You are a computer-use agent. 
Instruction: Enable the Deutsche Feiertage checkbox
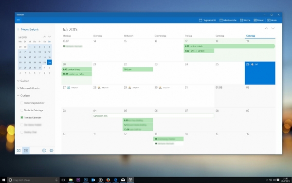(22, 110)
